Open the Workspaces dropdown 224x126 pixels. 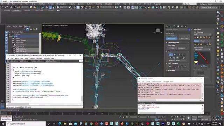(x=211, y=4)
